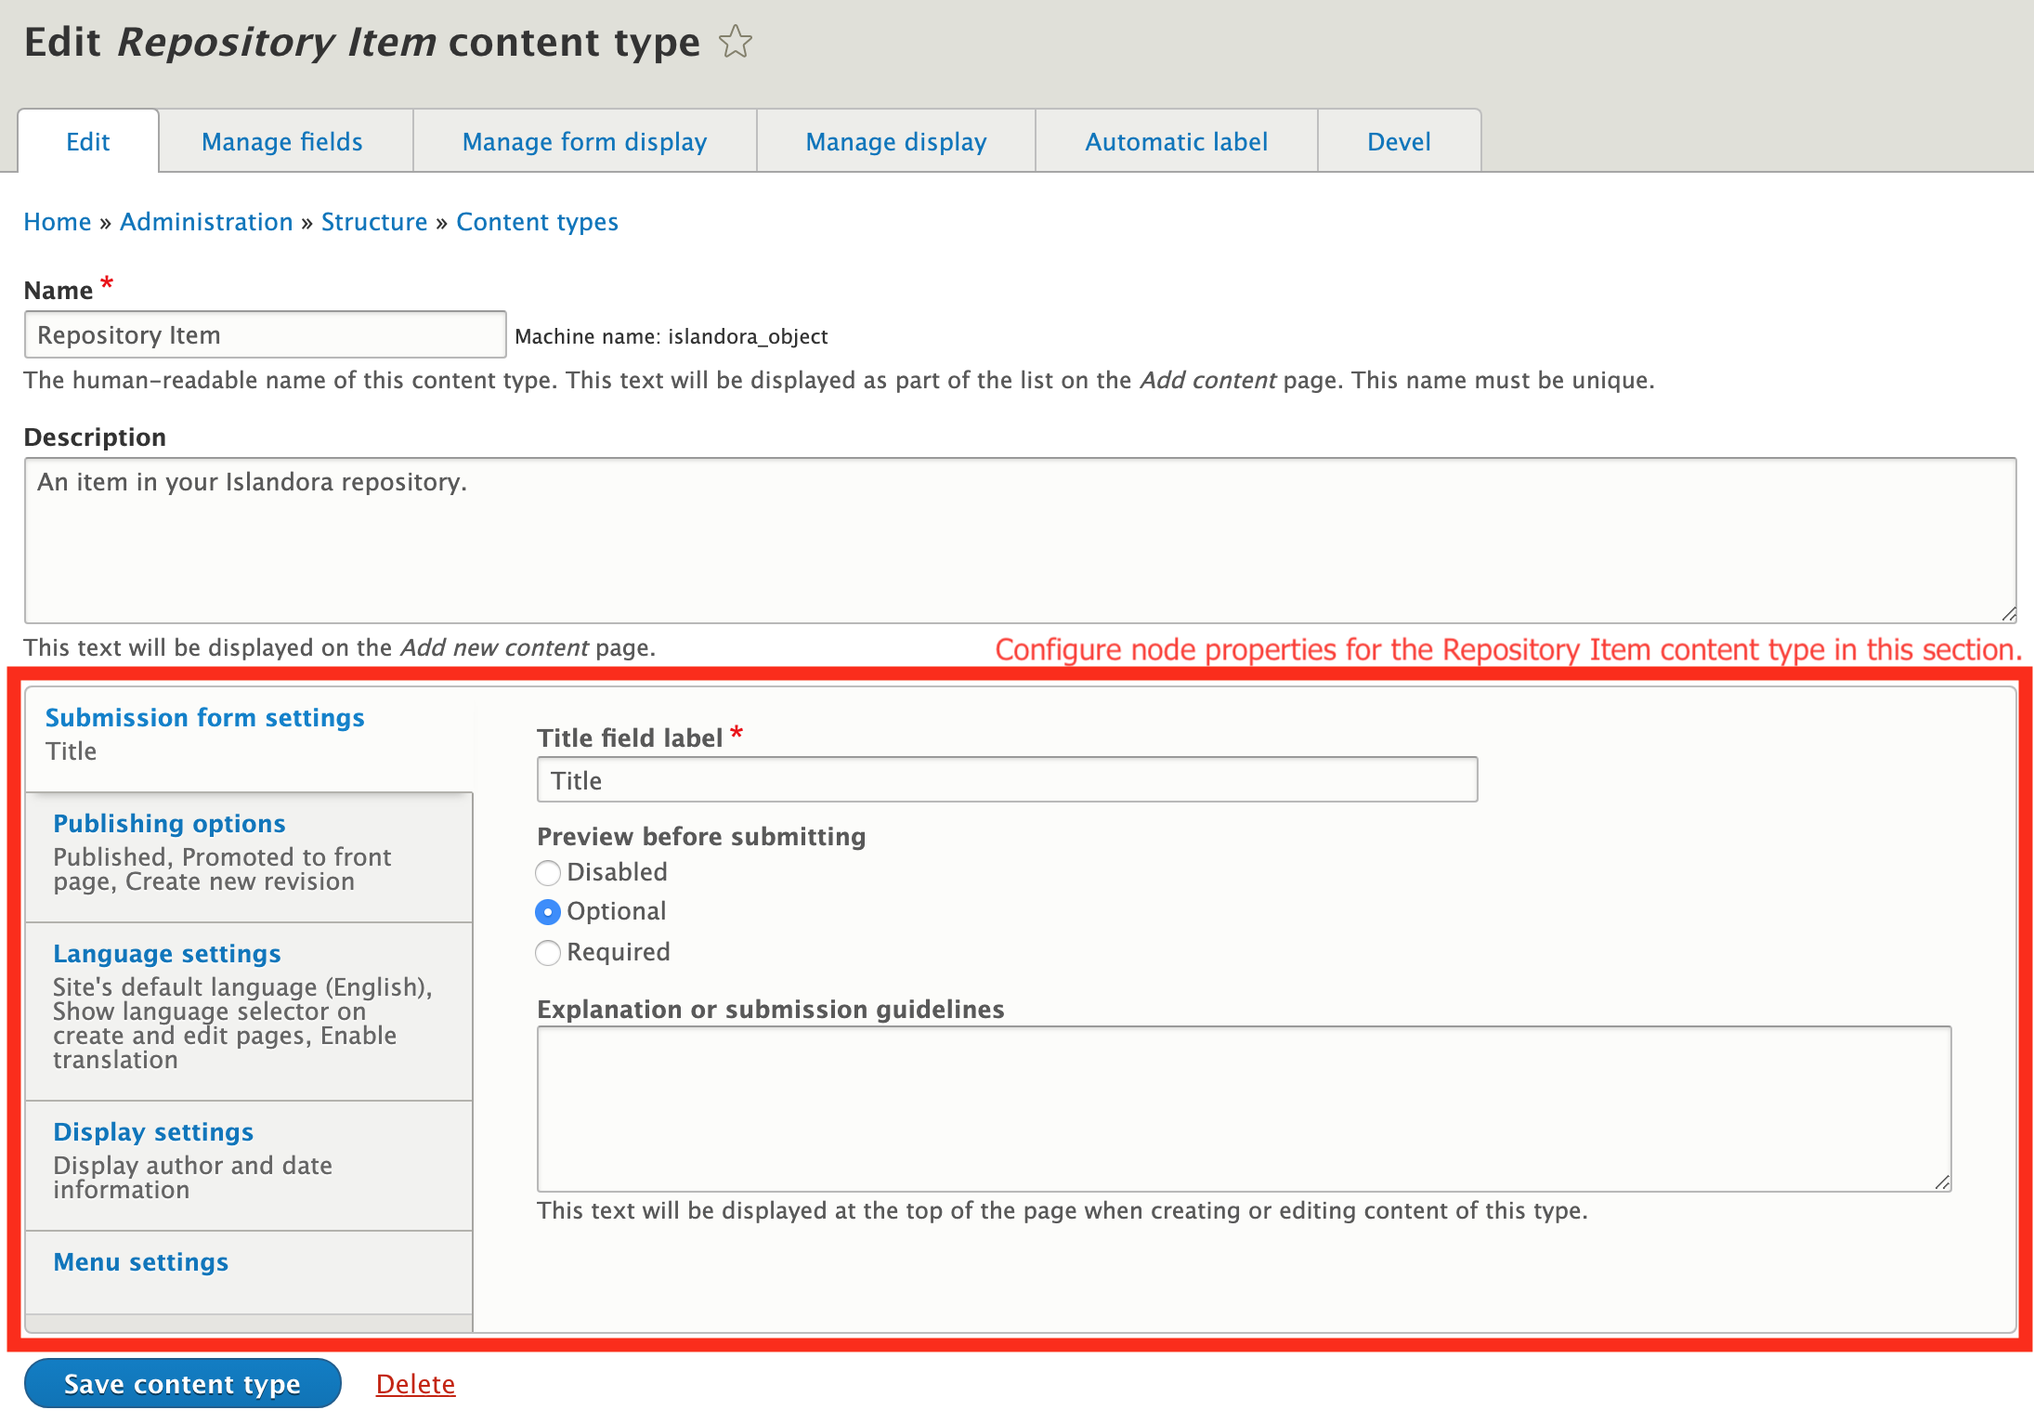The height and width of the screenshot is (1423, 2034).
Task: Switch to the Manage display tab
Action: (x=895, y=141)
